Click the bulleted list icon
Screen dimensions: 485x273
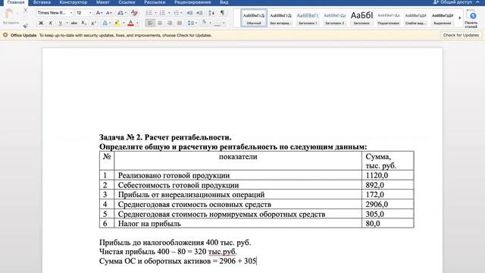(x=149, y=13)
